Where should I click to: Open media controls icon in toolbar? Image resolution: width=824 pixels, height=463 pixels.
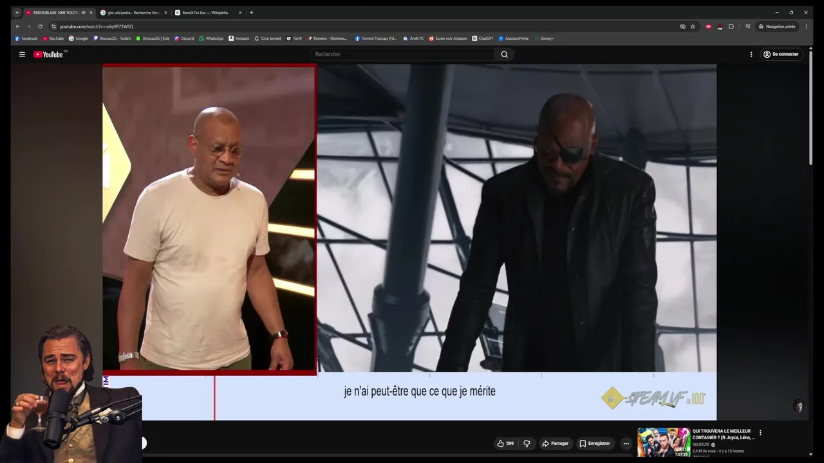point(748,26)
